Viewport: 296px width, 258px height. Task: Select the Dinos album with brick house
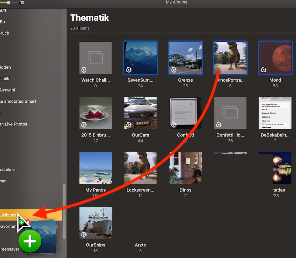pos(185,168)
